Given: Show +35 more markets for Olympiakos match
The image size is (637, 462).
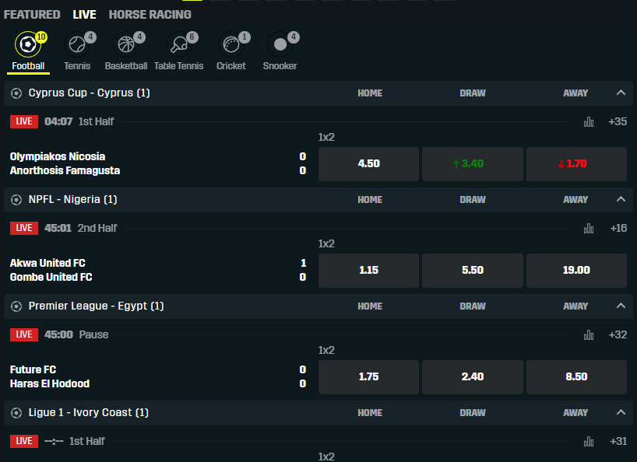Looking at the screenshot, I should [618, 121].
